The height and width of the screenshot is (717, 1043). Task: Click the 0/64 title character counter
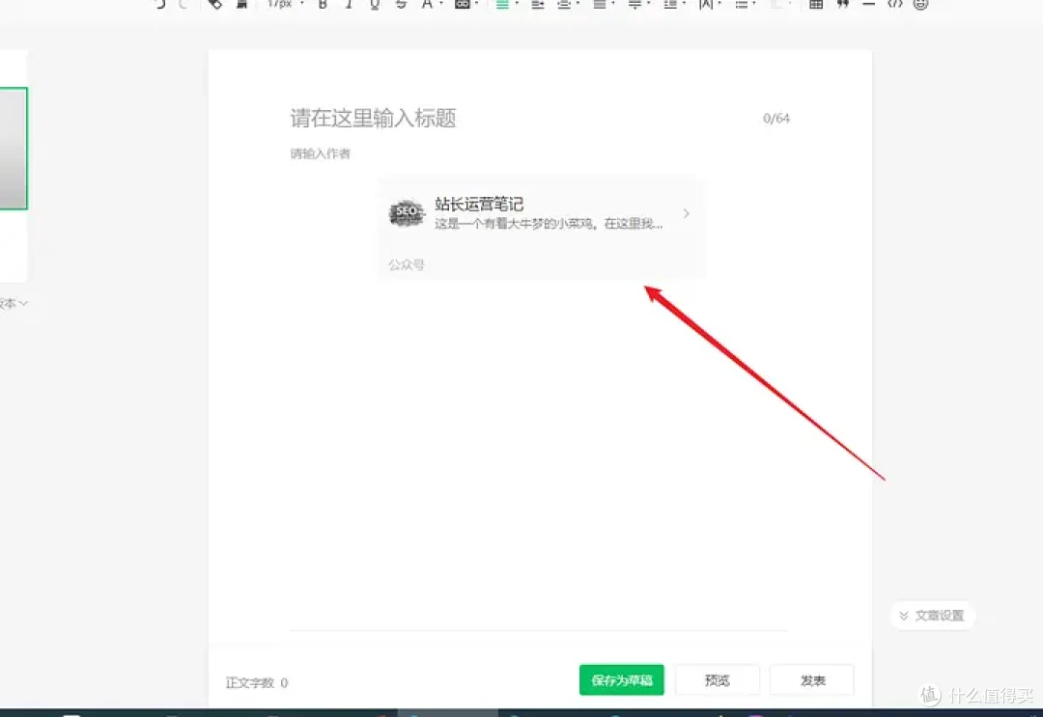775,119
